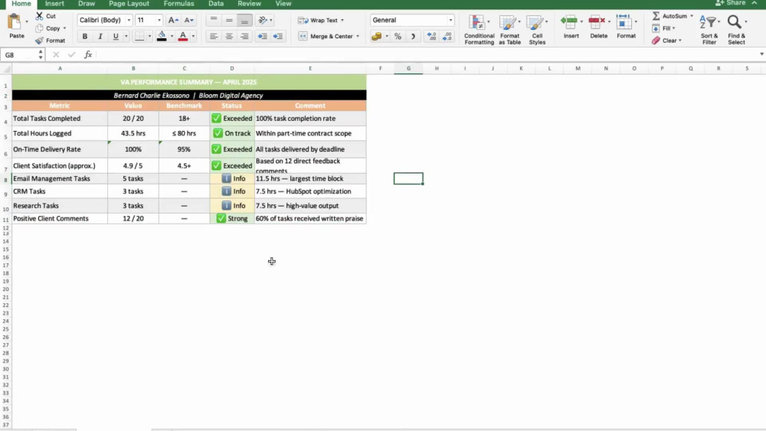Align text left

[214, 36]
